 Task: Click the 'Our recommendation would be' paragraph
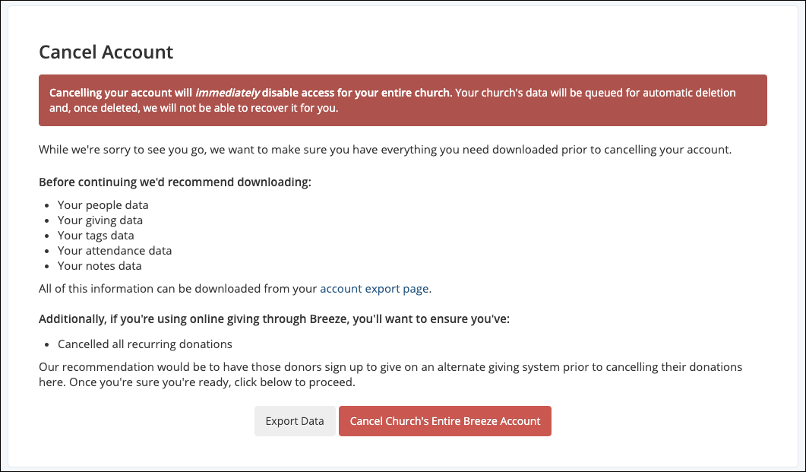[x=390, y=374]
